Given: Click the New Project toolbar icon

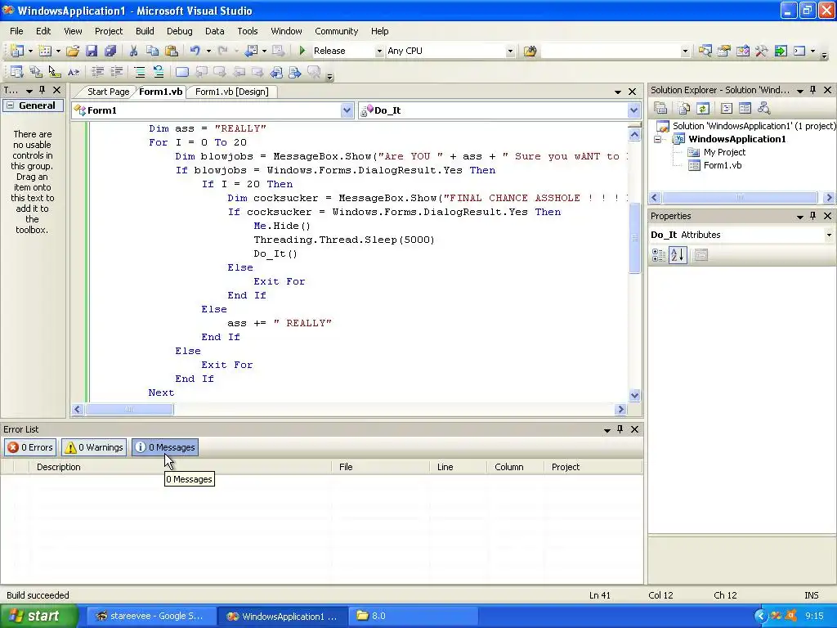Looking at the screenshot, I should 16,51.
